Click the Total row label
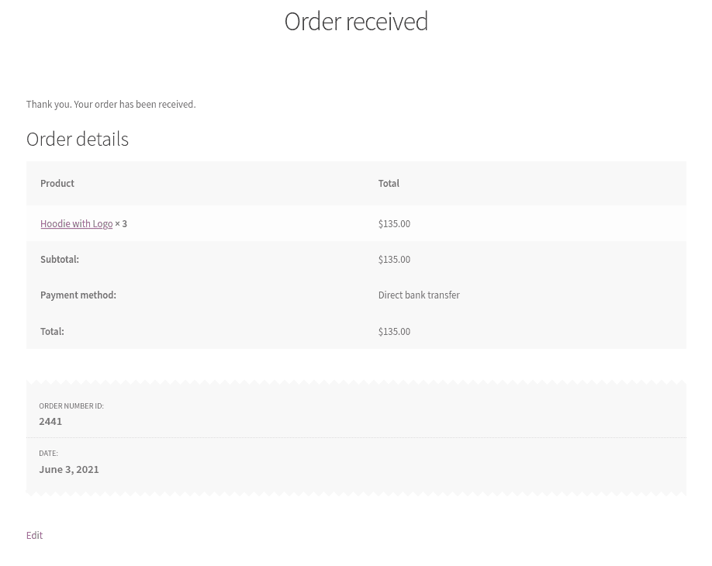The width and height of the screenshot is (712, 566). coord(52,331)
